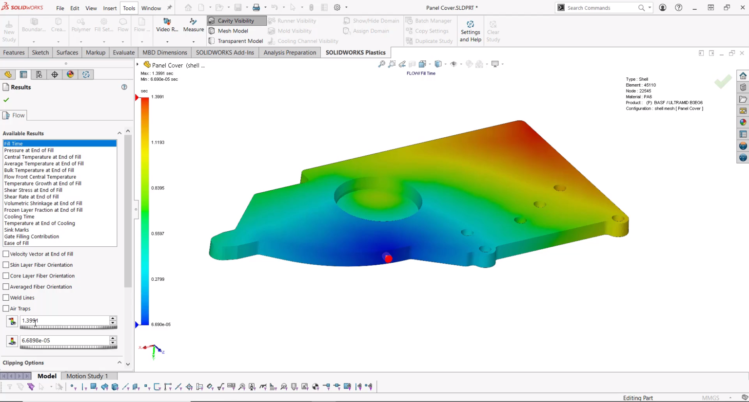Select Pressure at End of Fill result
749x402 pixels.
pos(28,150)
